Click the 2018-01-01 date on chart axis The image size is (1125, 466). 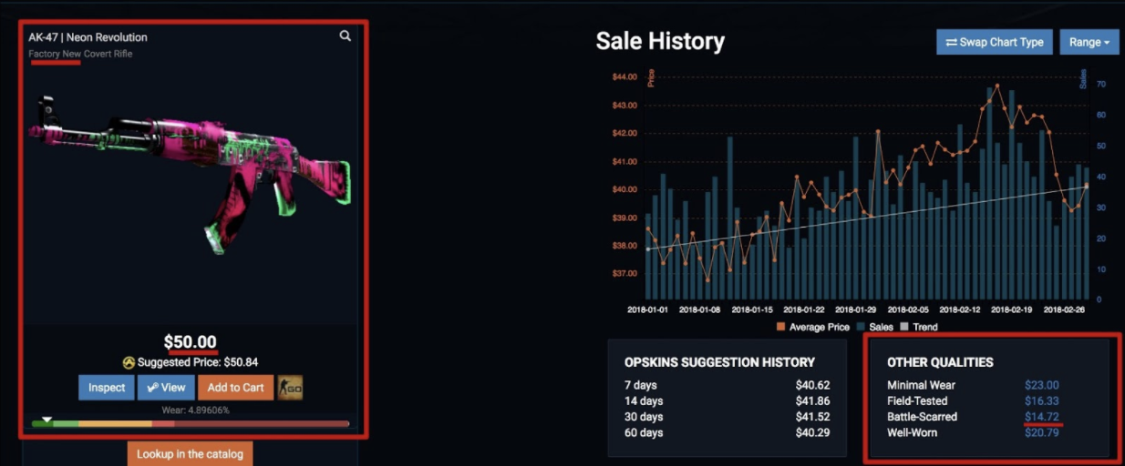pyautogui.click(x=646, y=309)
